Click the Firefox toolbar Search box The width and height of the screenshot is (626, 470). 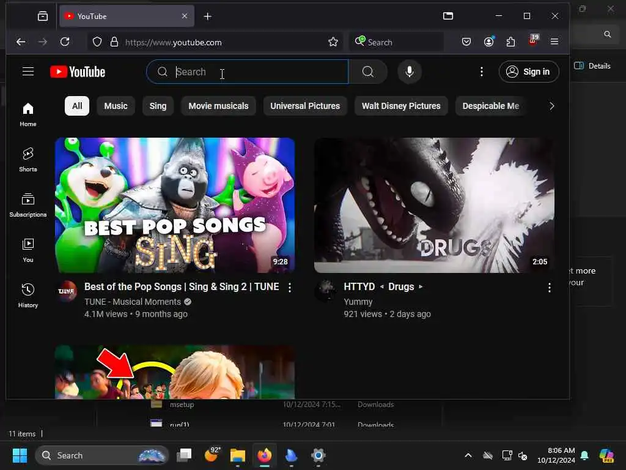pyautogui.click(x=396, y=42)
